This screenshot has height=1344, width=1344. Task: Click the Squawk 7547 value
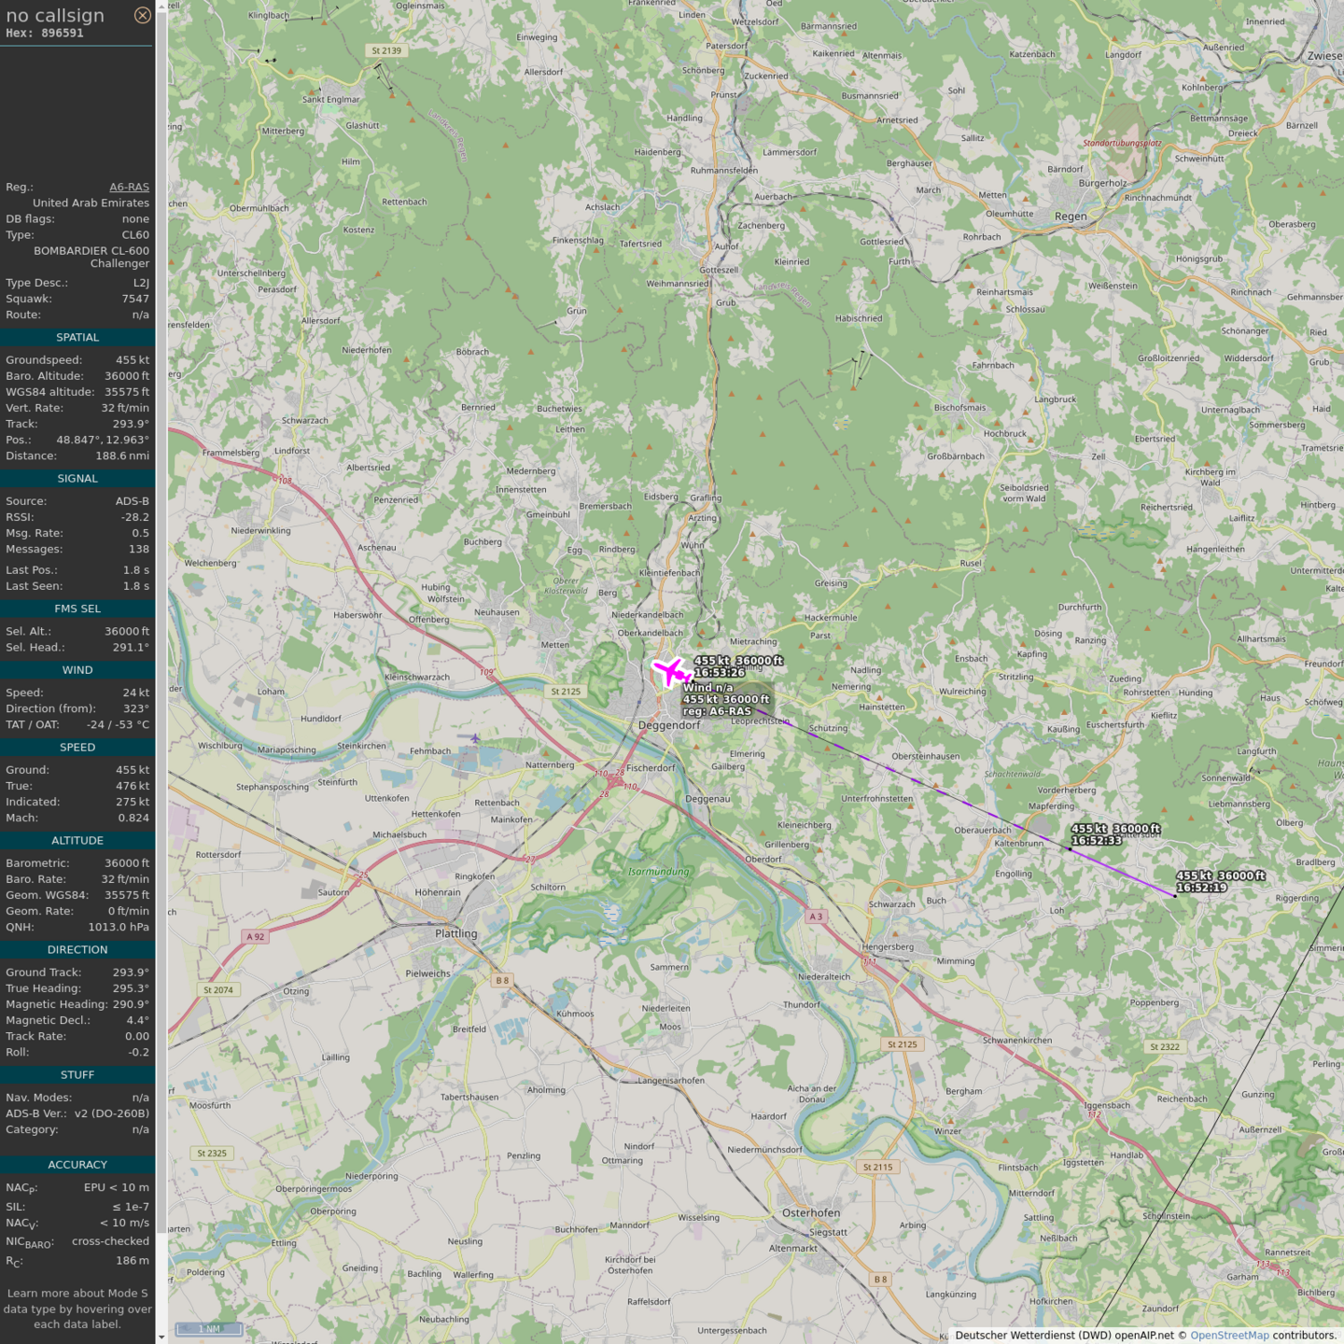tap(135, 299)
